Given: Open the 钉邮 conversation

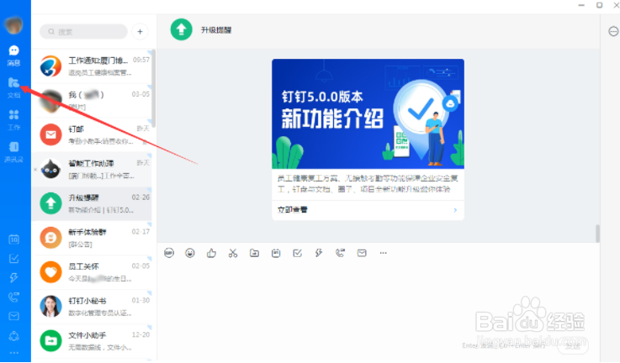Looking at the screenshot, I should click(92, 135).
